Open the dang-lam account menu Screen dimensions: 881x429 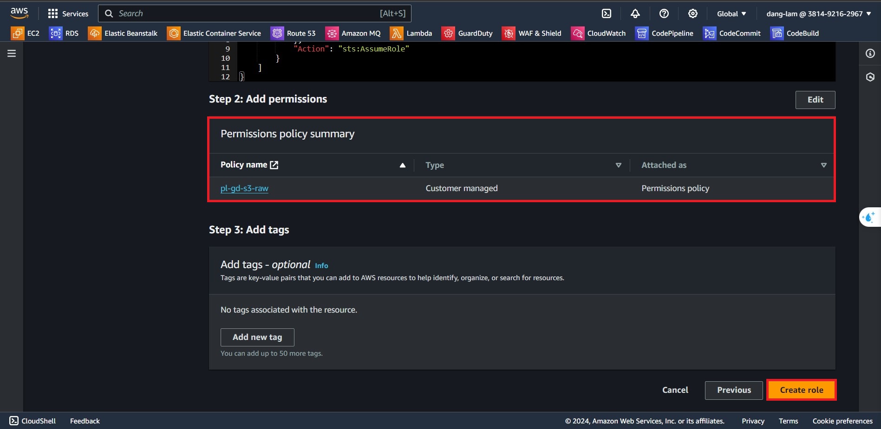pyautogui.click(x=818, y=14)
